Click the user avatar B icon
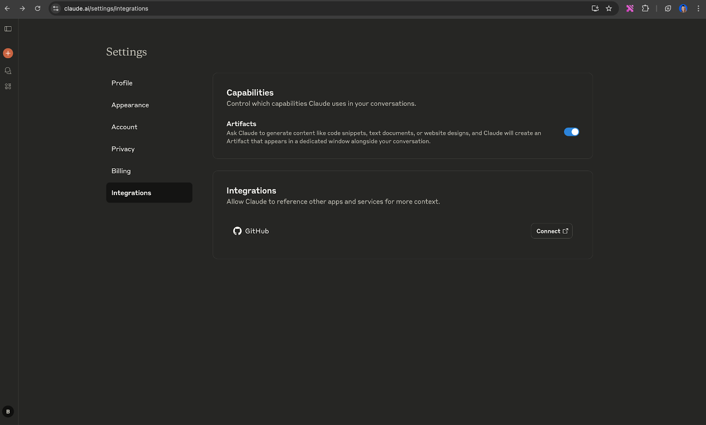706x425 pixels. pyautogui.click(x=8, y=411)
